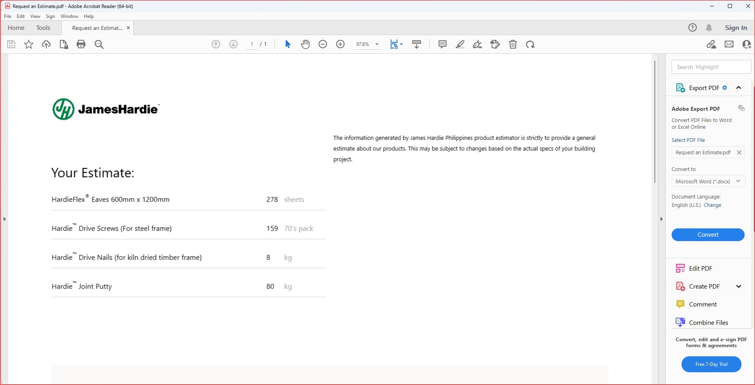This screenshot has height=385, width=755.
Task: Click the Change language link
Action: click(712, 205)
